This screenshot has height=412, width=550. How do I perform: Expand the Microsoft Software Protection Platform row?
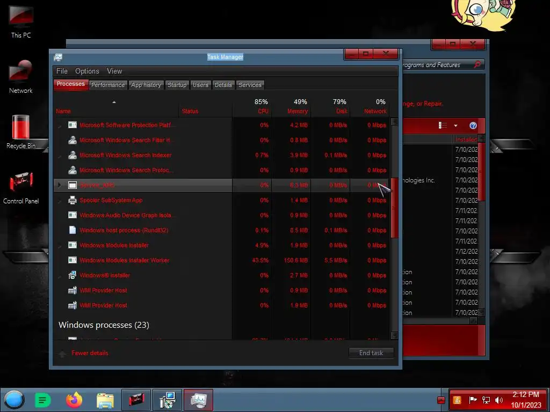click(60, 126)
